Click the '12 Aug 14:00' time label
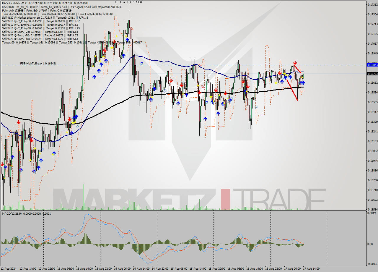Screen dimensions: 378x272 28,269
